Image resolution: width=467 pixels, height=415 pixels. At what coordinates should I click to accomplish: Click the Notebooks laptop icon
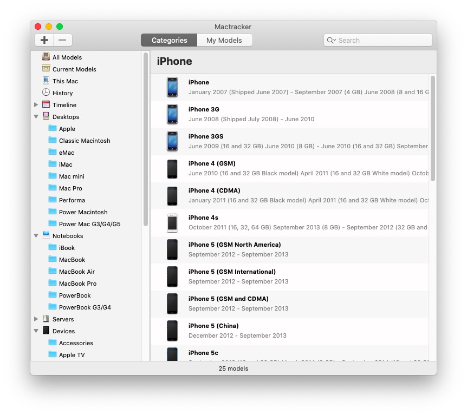pos(46,235)
